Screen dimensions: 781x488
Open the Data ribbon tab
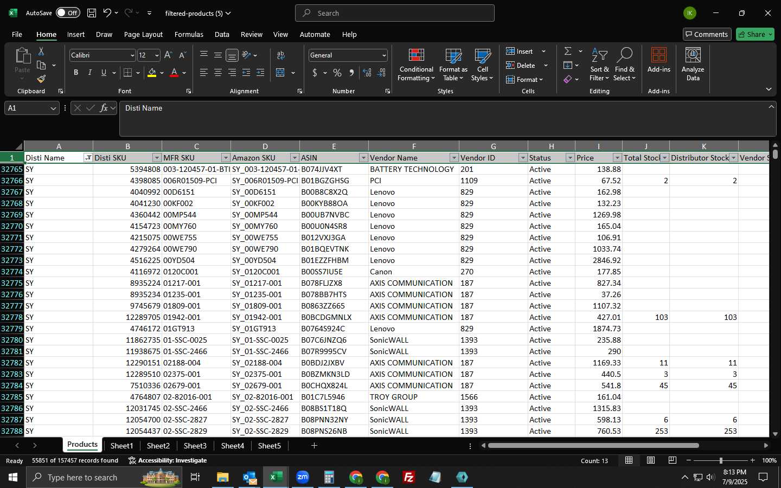click(222, 34)
